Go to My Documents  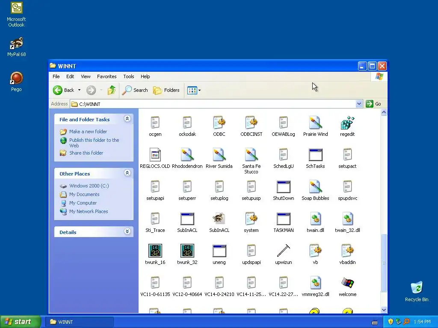tap(84, 194)
